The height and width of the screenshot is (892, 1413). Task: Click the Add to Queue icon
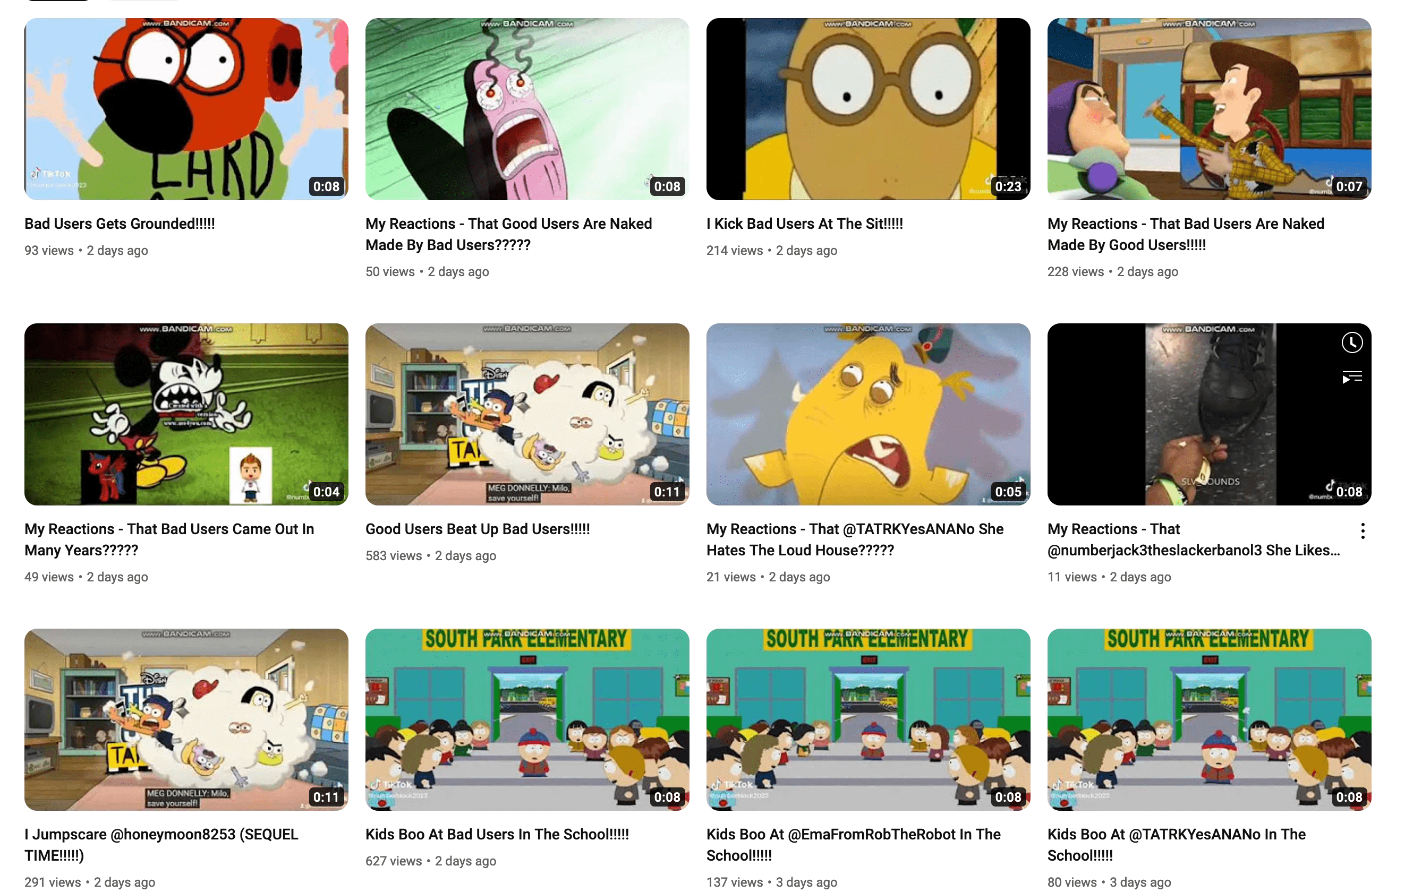click(x=1351, y=377)
